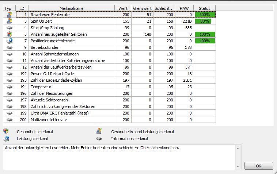Viewport: 277px width, 174px height.
Task: Select Zahl der Lade/Entlade-Zyklen
Action: pos(56,80)
